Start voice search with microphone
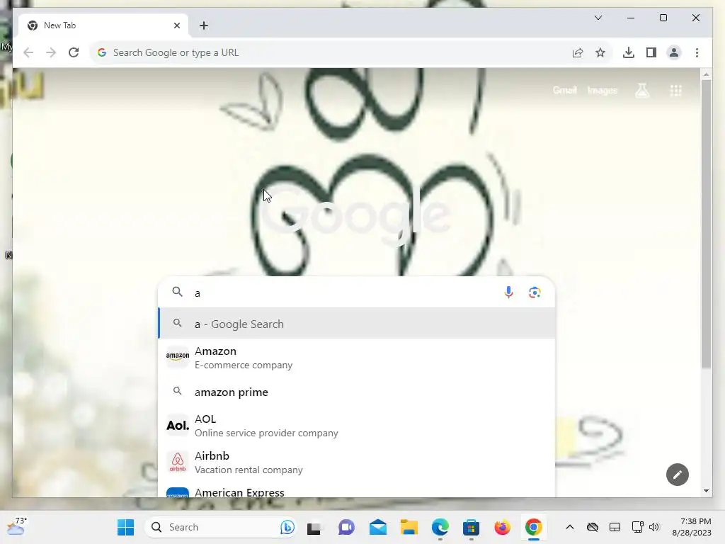 point(508,293)
